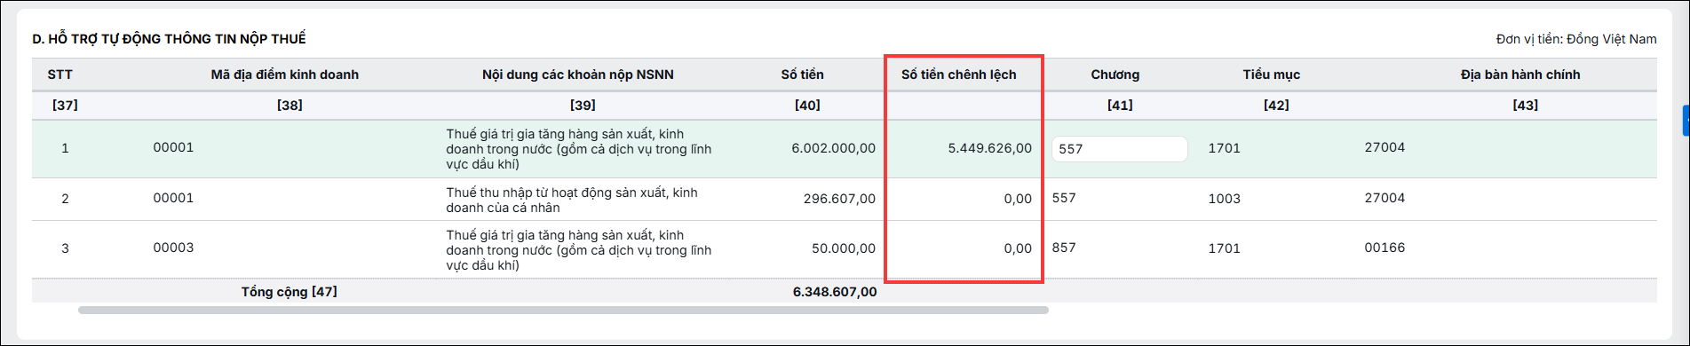Click the 296.607,00 amount in row 2

(x=839, y=199)
